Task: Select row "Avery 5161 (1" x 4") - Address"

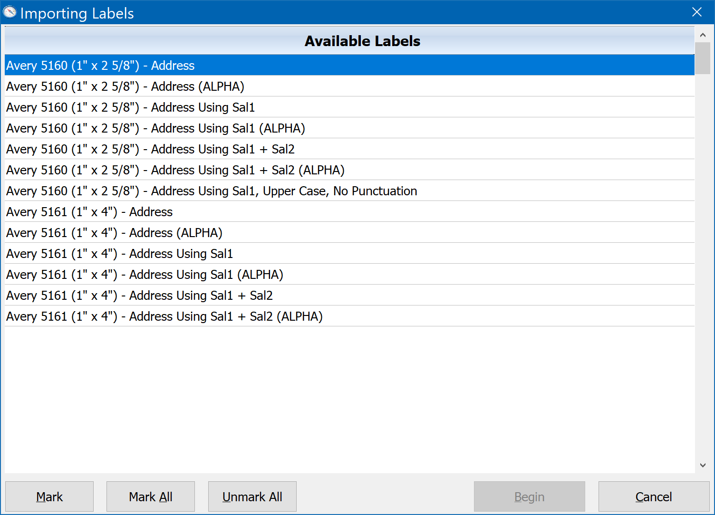Action: (x=350, y=211)
